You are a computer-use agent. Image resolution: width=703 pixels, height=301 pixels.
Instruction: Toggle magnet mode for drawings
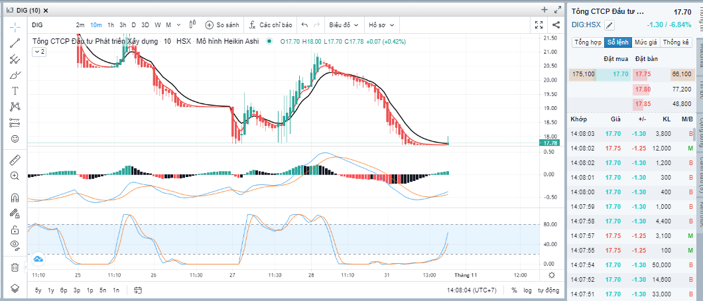coord(15,198)
